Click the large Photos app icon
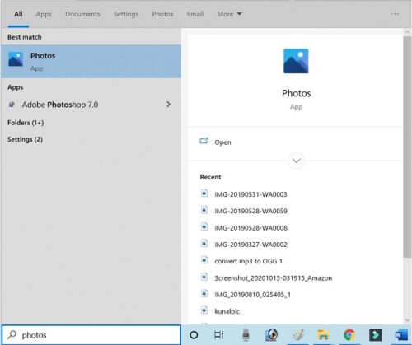The width and height of the screenshot is (412, 345). pos(296,61)
